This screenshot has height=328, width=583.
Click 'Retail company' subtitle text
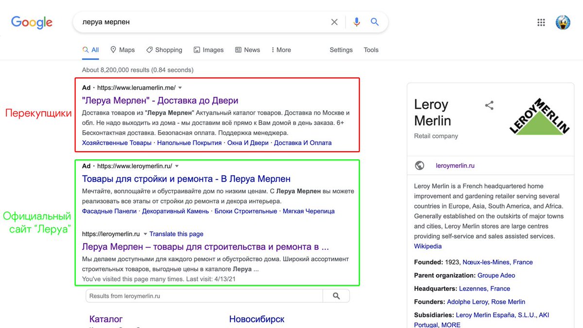pos(436,136)
